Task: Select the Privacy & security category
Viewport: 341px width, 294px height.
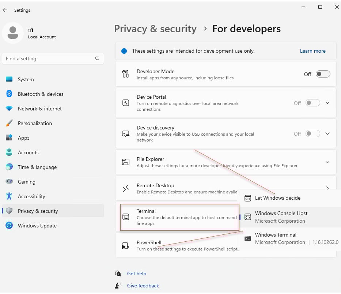Action: (x=53, y=211)
